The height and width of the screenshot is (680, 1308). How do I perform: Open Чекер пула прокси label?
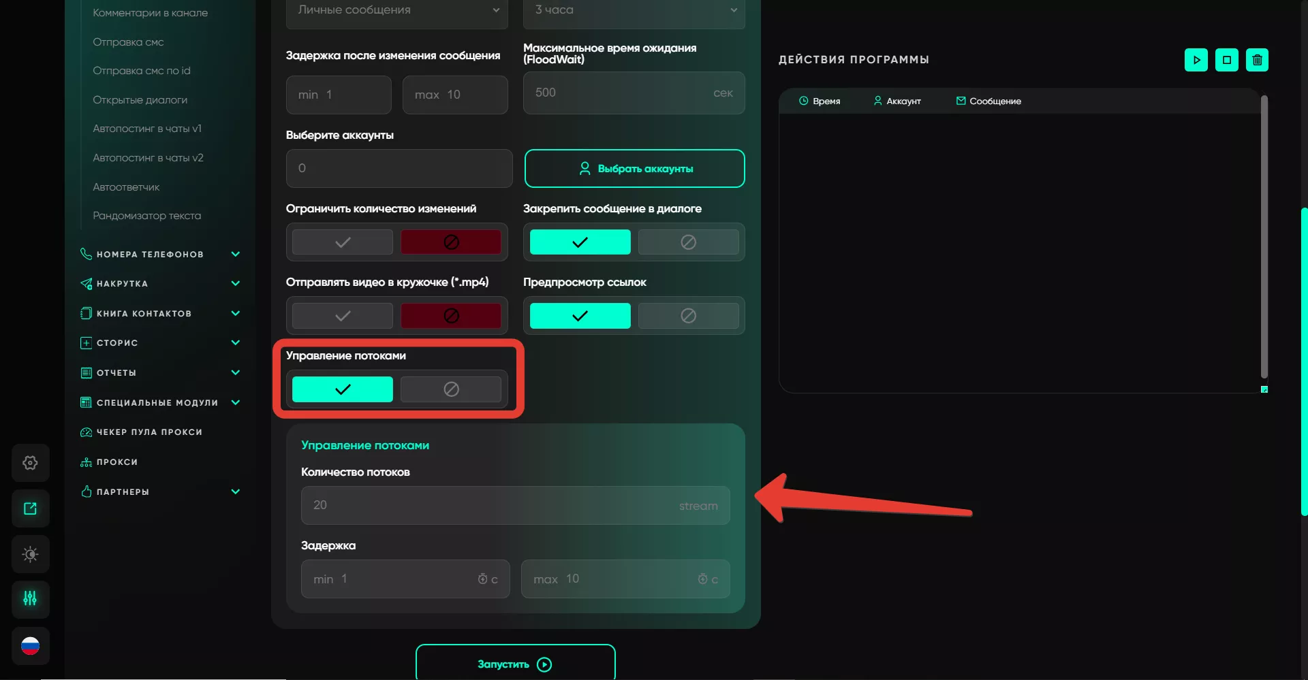point(149,432)
